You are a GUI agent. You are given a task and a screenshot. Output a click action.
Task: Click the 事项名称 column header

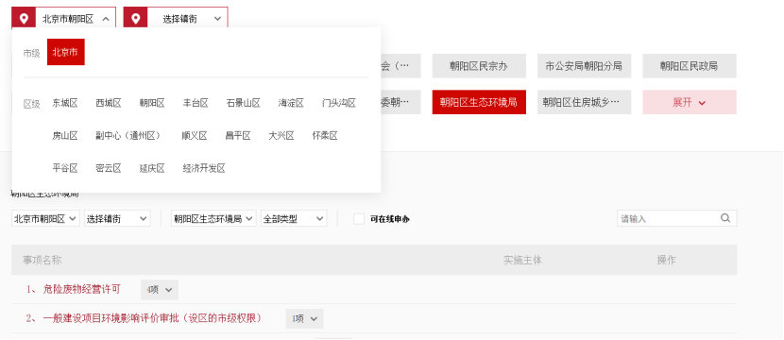(42, 260)
